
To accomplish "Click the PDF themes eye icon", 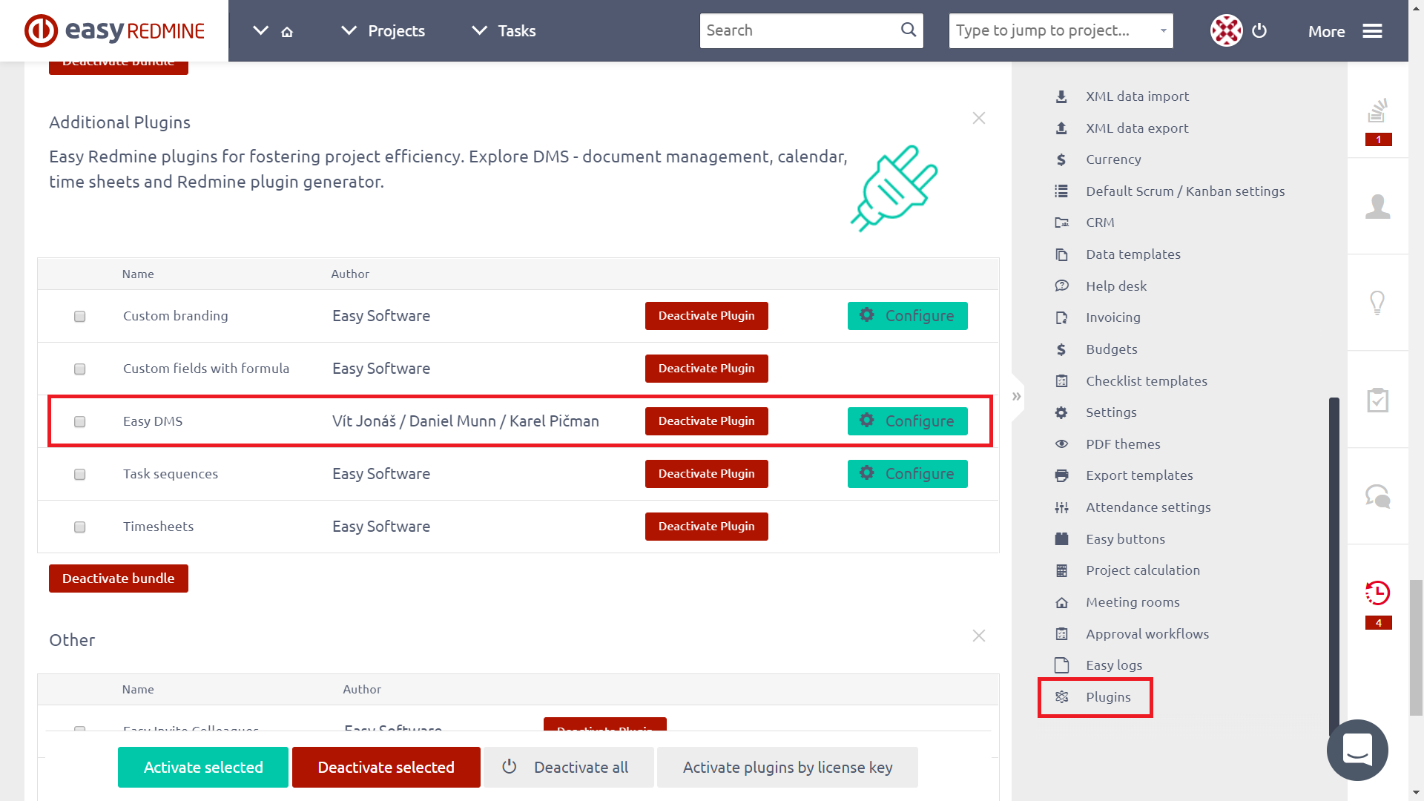I will pos(1061,444).
